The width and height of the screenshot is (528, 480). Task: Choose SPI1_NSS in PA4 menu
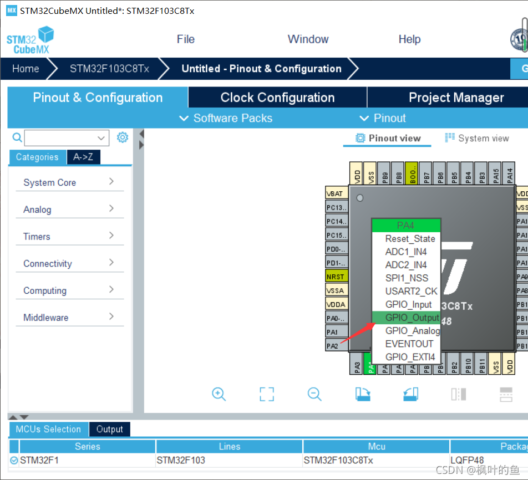[406, 278]
